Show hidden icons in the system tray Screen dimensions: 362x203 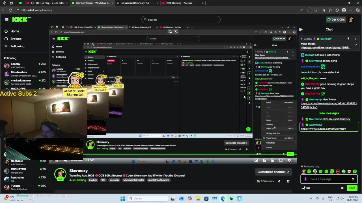pyautogui.click(x=311, y=198)
